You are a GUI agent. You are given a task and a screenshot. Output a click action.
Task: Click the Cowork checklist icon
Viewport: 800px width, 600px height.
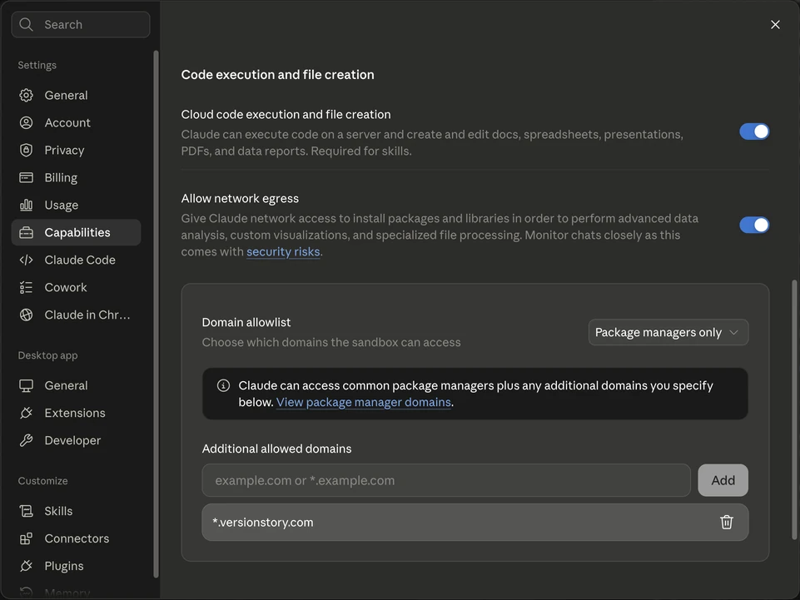pyautogui.click(x=26, y=288)
